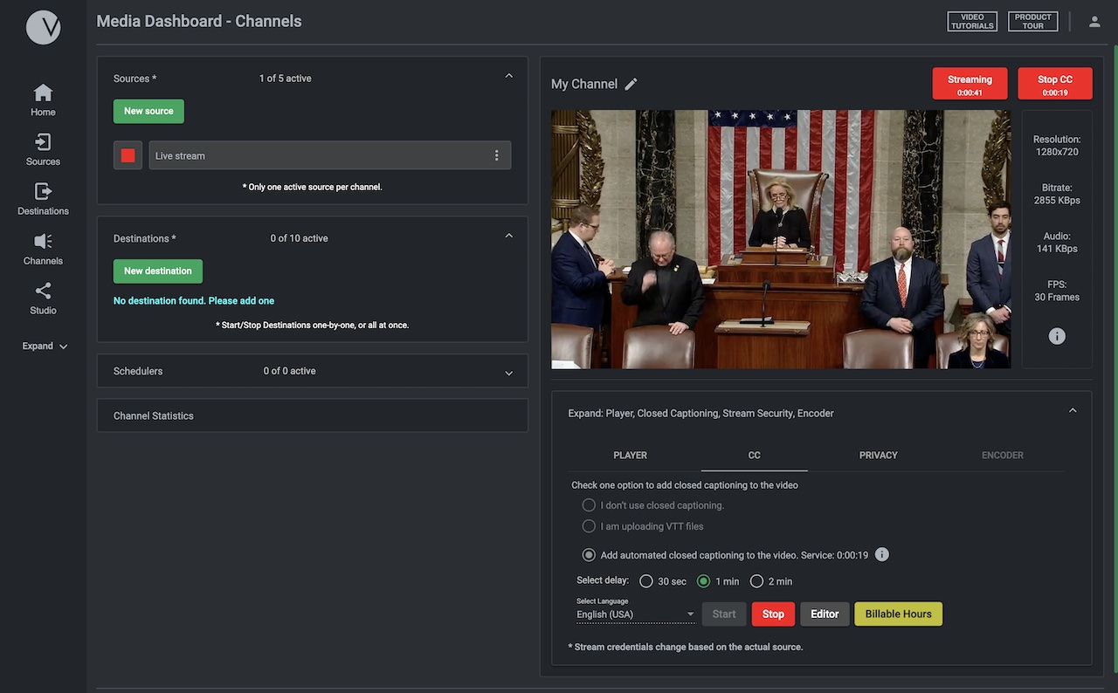
Task: Open the Studio sidebar section
Action: tap(42, 297)
